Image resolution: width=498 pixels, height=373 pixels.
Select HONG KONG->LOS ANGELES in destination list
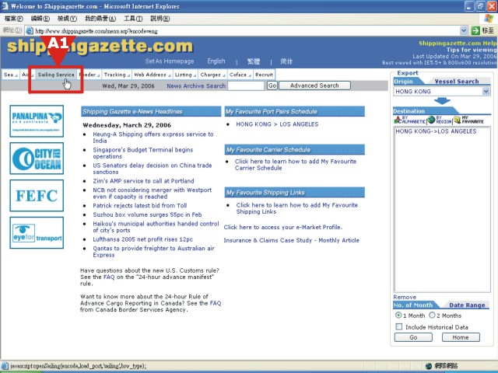click(x=436, y=131)
